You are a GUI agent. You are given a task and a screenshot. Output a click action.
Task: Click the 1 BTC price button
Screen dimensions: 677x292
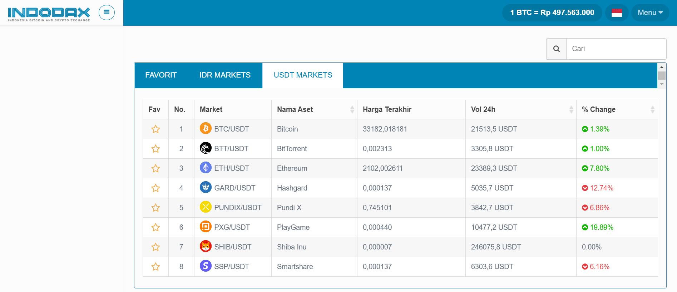(x=552, y=13)
